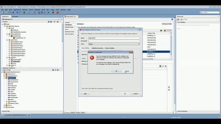Click OK in Business Components error dialog
221x124 pixels.
116,71
